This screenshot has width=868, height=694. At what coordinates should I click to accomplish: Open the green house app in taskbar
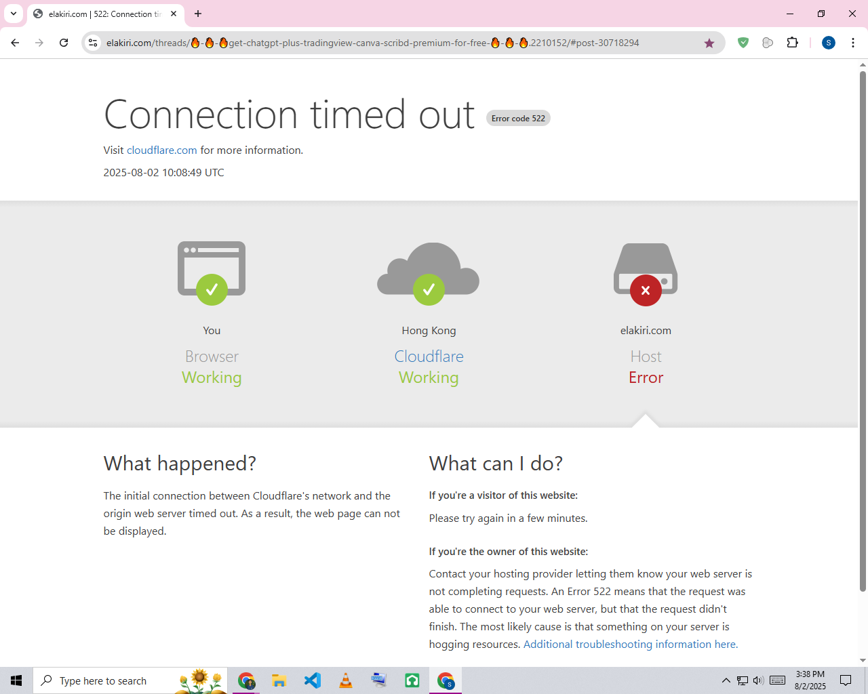click(x=412, y=680)
